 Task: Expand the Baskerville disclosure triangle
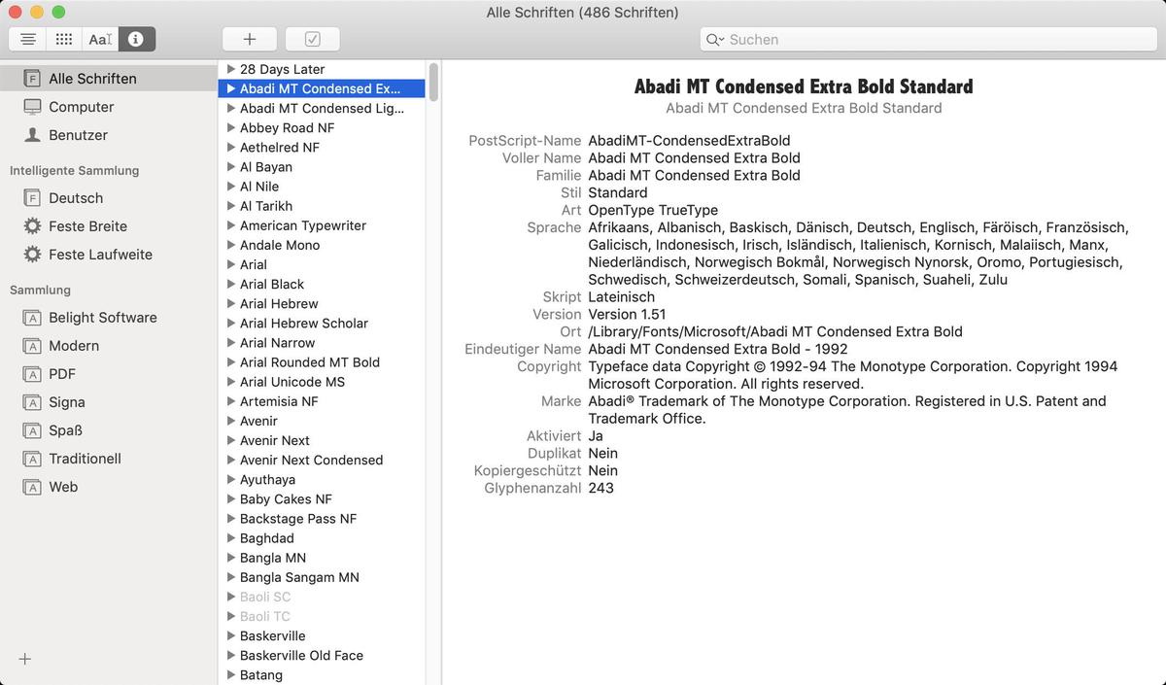[230, 635]
